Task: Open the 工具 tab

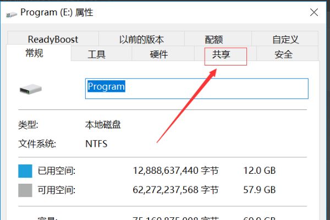Action: coord(101,54)
